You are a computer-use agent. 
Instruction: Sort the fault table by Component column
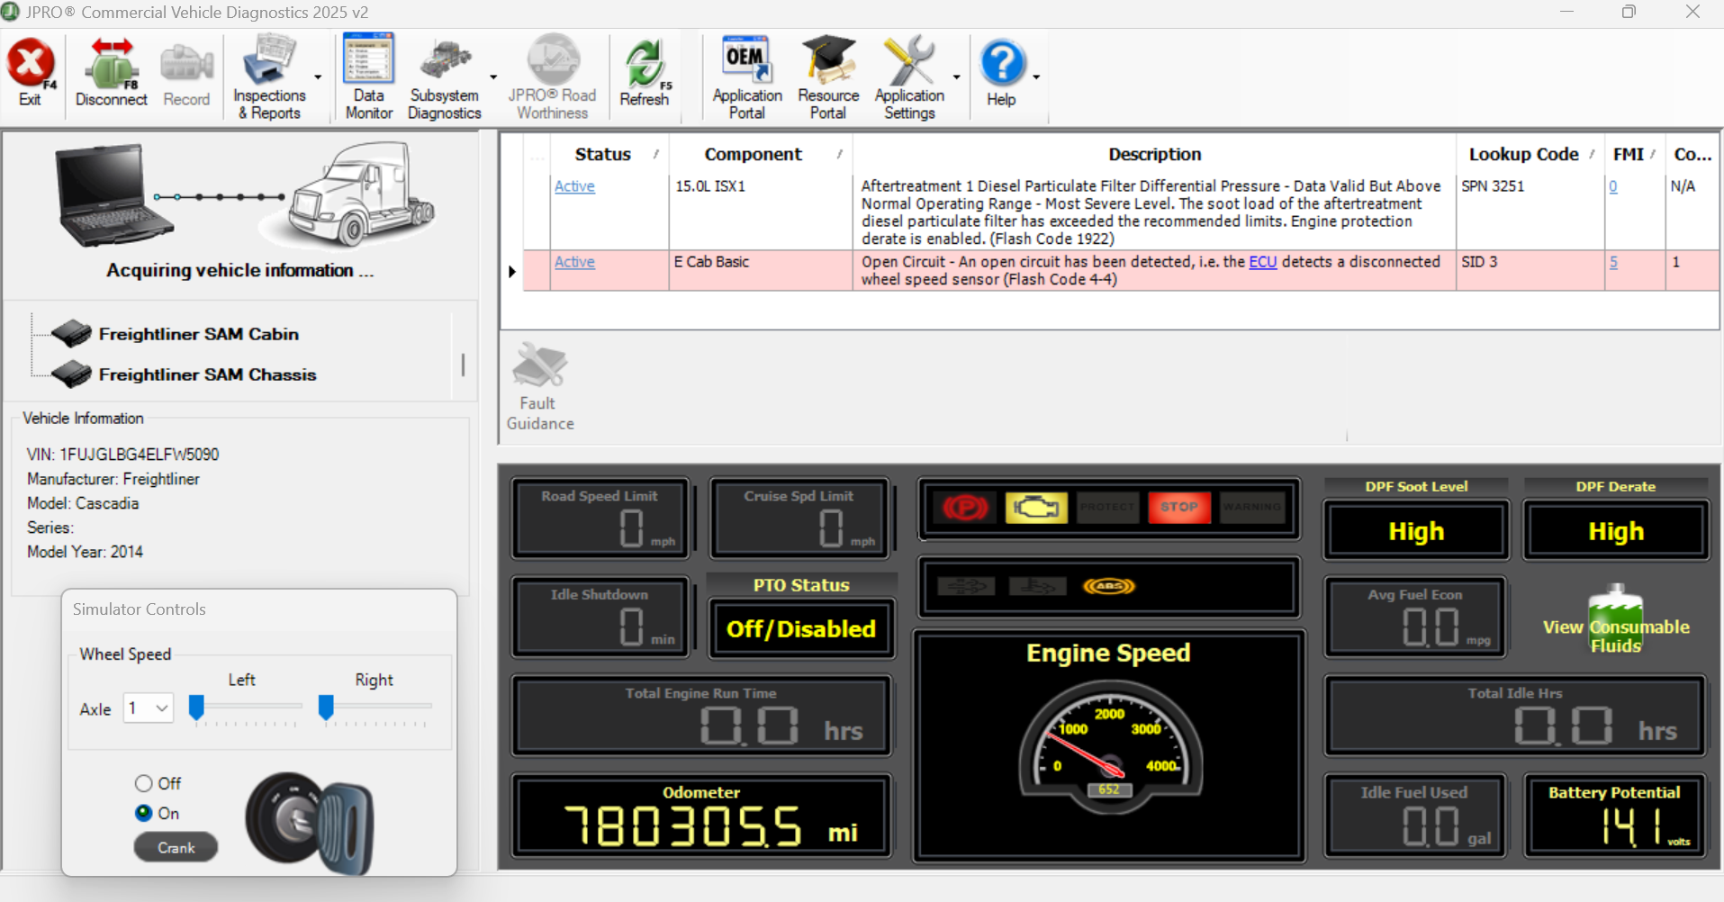[x=761, y=154]
